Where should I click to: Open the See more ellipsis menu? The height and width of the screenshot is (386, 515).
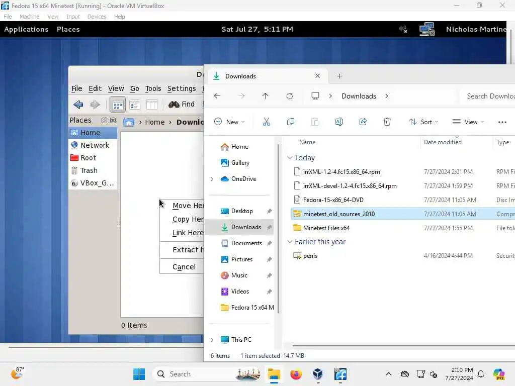[502, 122]
